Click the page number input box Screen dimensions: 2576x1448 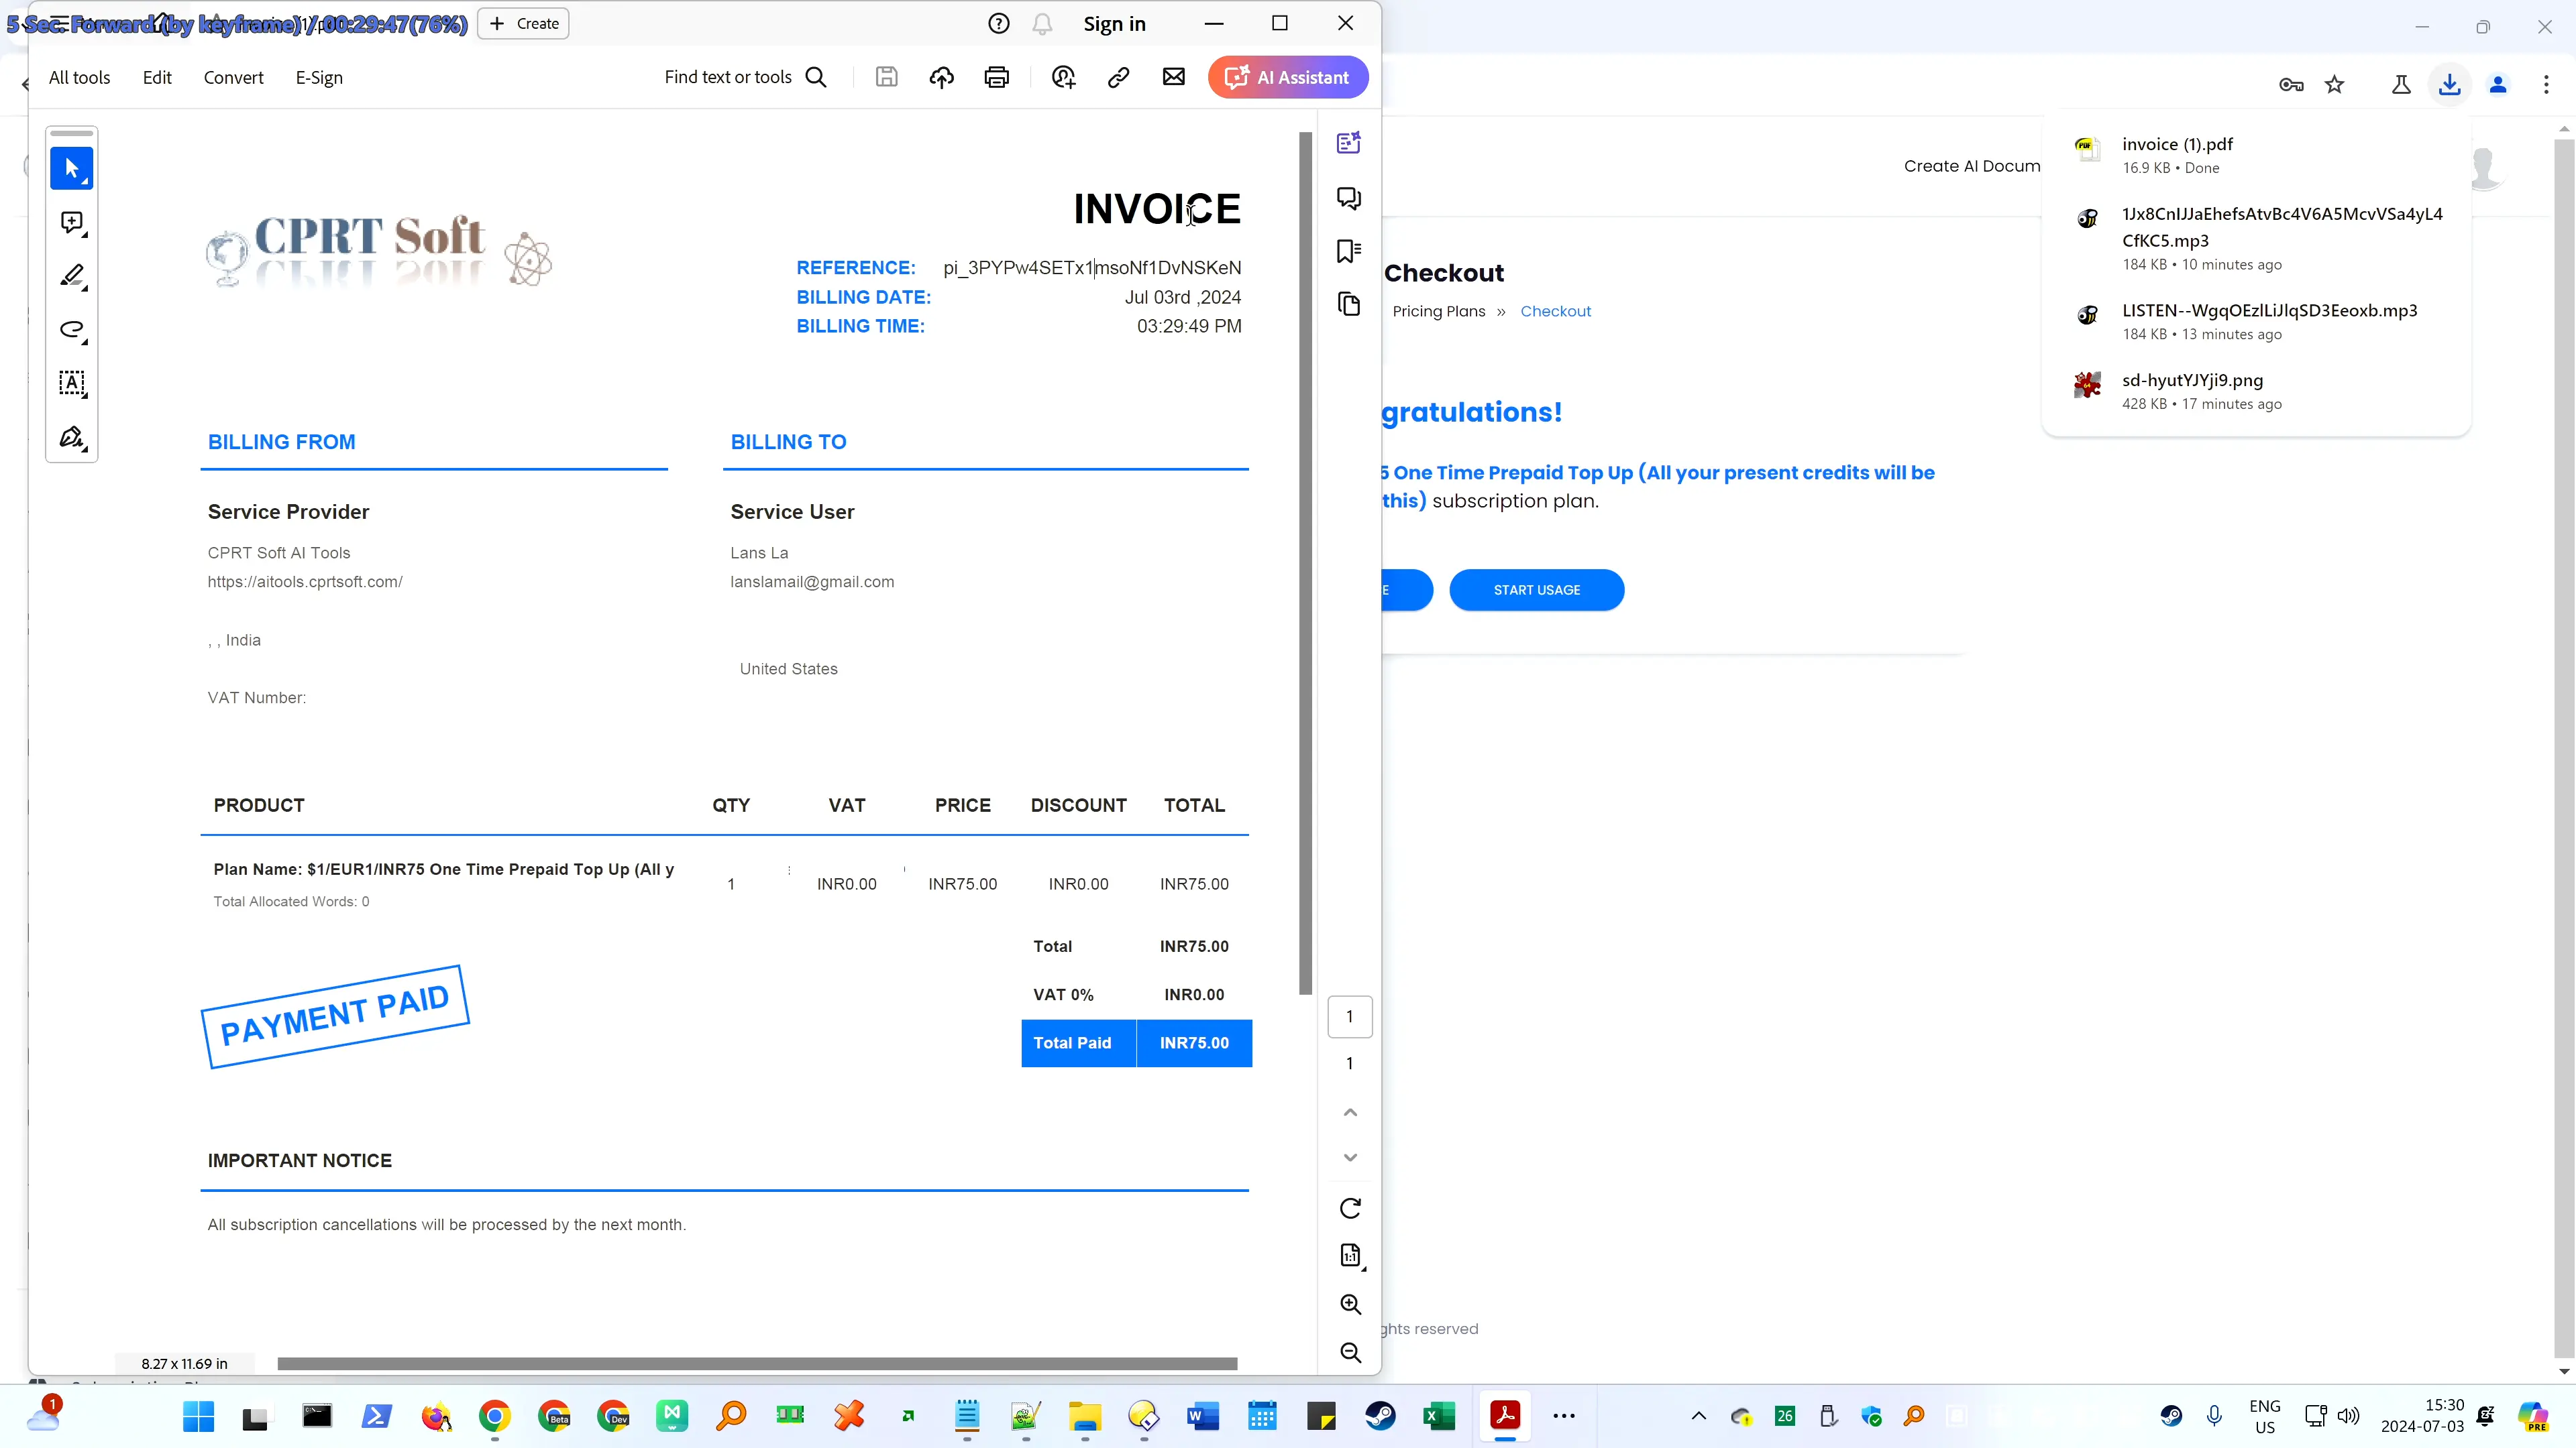click(x=1349, y=1016)
